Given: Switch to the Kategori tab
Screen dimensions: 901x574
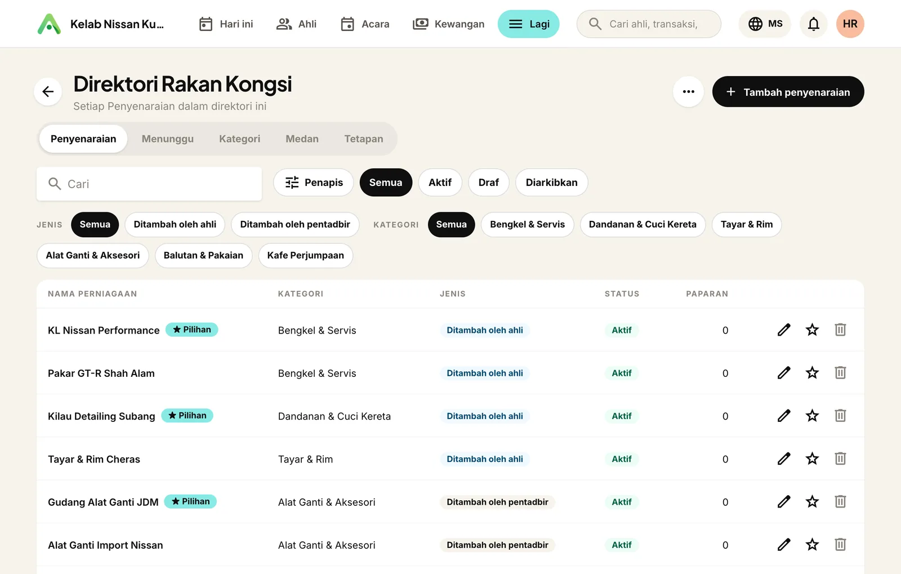Looking at the screenshot, I should 240,139.
